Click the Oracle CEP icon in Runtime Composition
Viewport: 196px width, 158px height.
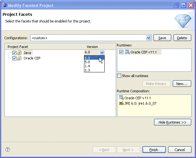121,98
